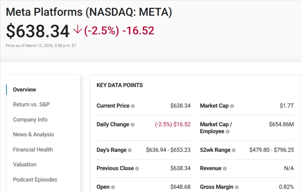The image size is (301, 192).
Task: Click the Revenue info icon
Action: coord(224,168)
